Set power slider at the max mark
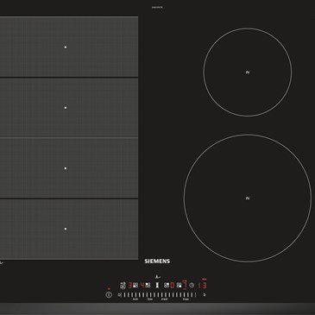This screenshot has width=315, height=315. [186, 299]
